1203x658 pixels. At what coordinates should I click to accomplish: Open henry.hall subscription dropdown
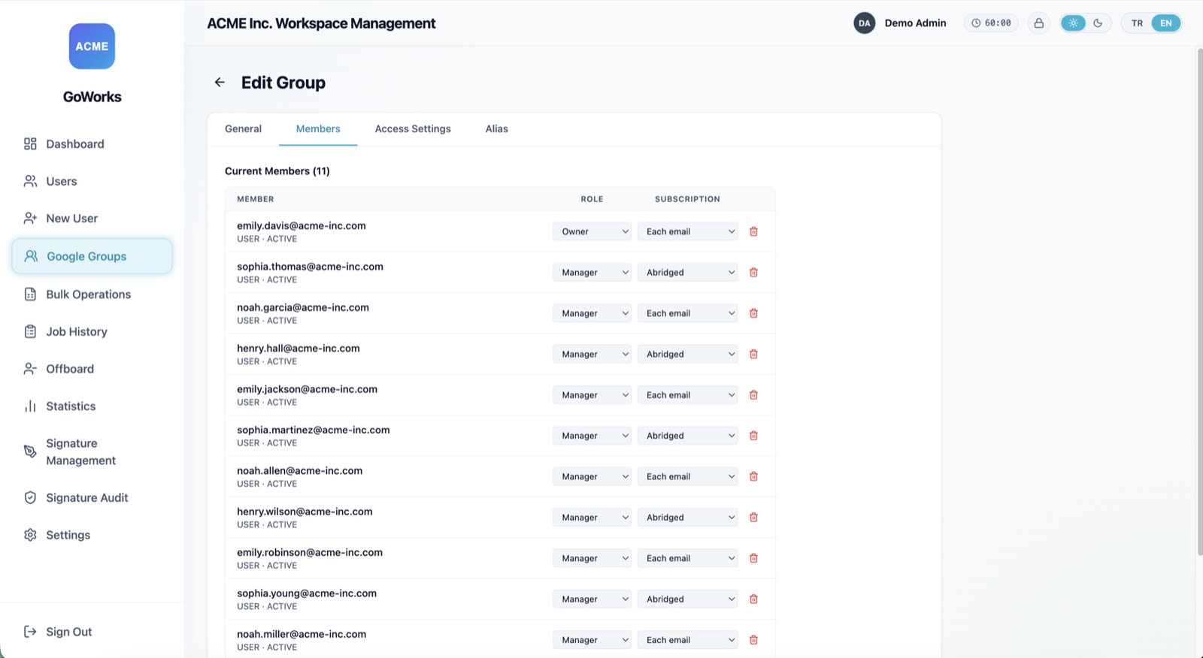[687, 354]
